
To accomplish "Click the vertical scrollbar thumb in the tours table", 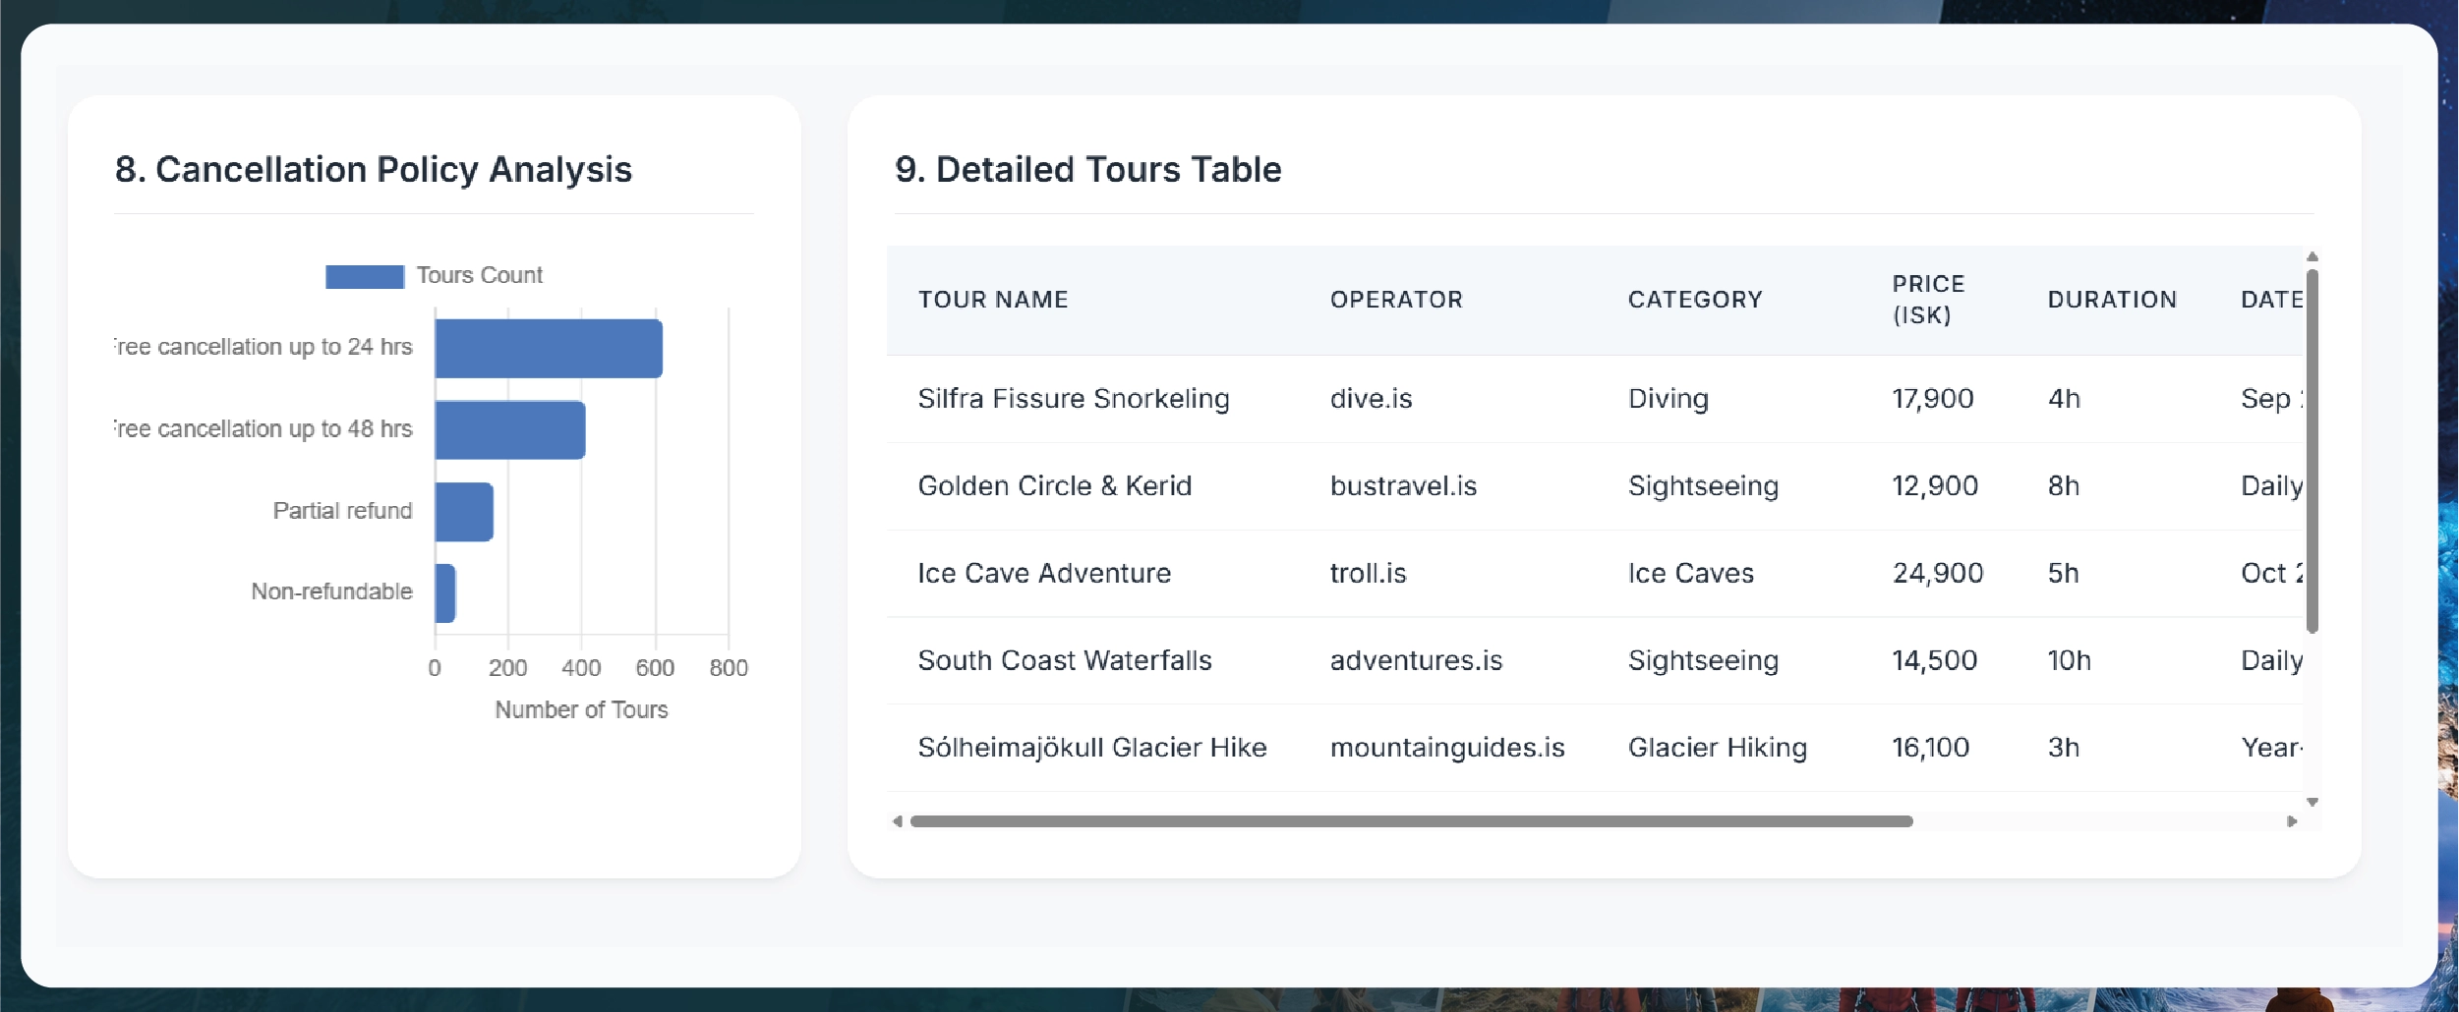I will [2313, 452].
